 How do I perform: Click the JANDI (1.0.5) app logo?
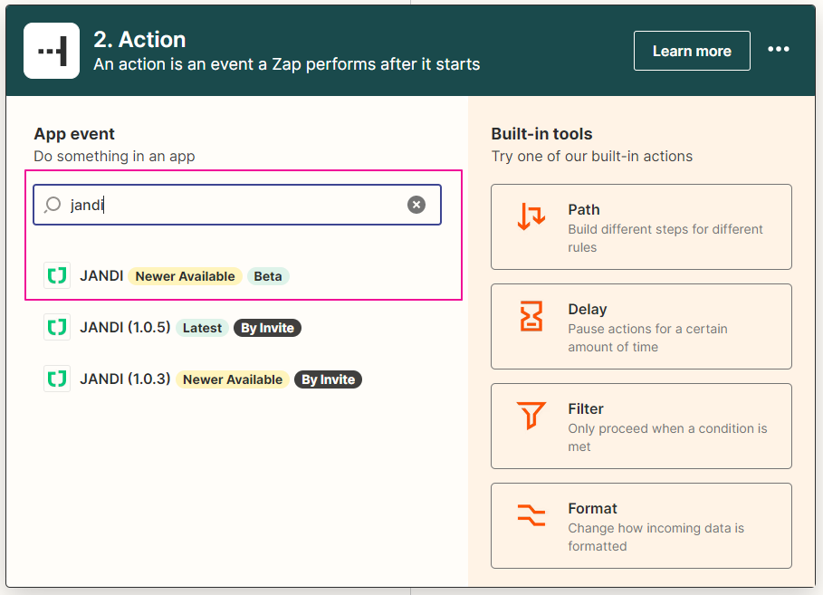(x=57, y=328)
